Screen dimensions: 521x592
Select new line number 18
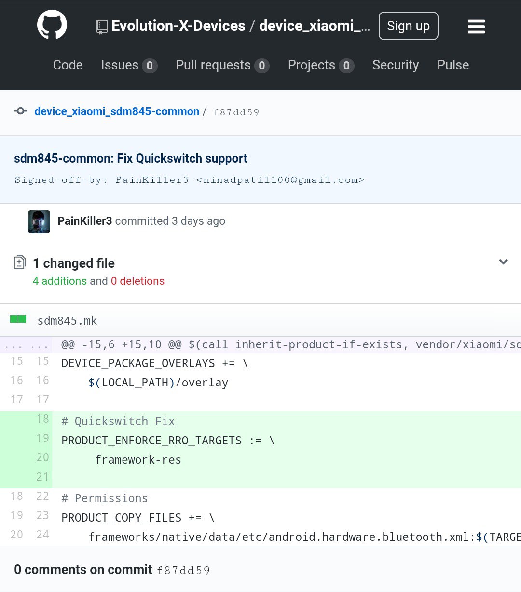(x=43, y=419)
